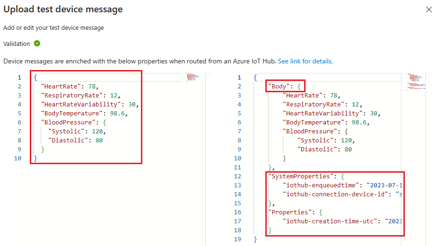Click the "Upload test device message" heading
The height and width of the screenshot is (246, 437).
click(63, 9)
